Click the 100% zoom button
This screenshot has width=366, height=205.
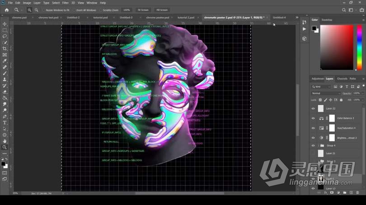(x=127, y=9)
